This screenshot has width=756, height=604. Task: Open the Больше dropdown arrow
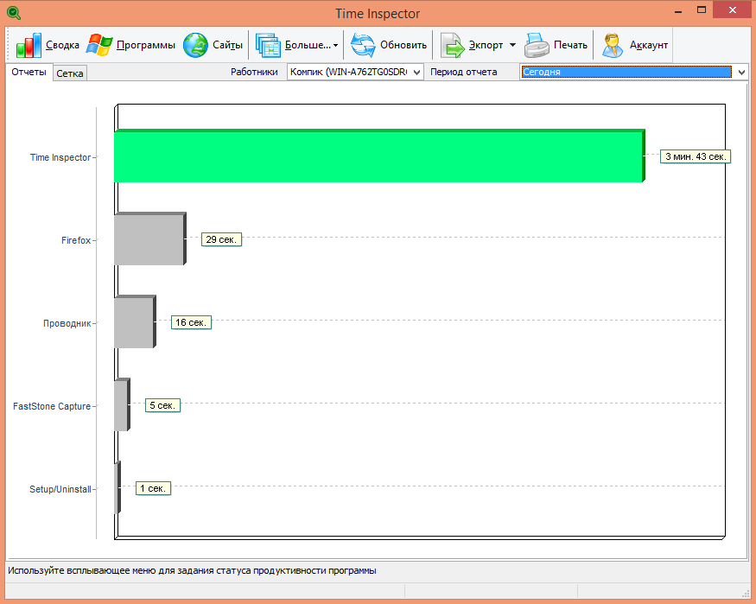pyautogui.click(x=335, y=45)
